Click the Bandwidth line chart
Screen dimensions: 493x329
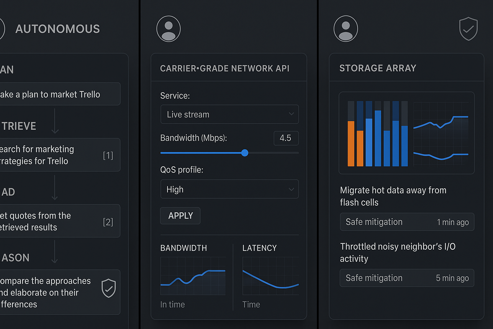tap(193, 276)
